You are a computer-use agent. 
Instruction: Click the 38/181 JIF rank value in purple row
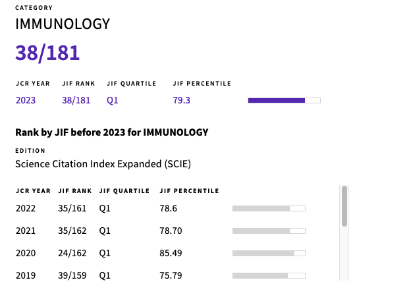[x=76, y=100]
